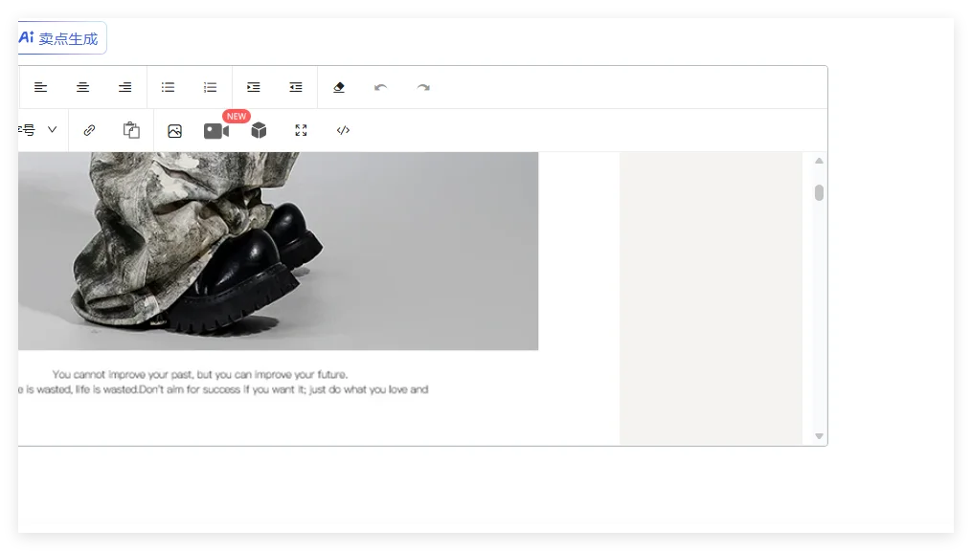
Task: Open the font size dropdown
Action: point(37,130)
